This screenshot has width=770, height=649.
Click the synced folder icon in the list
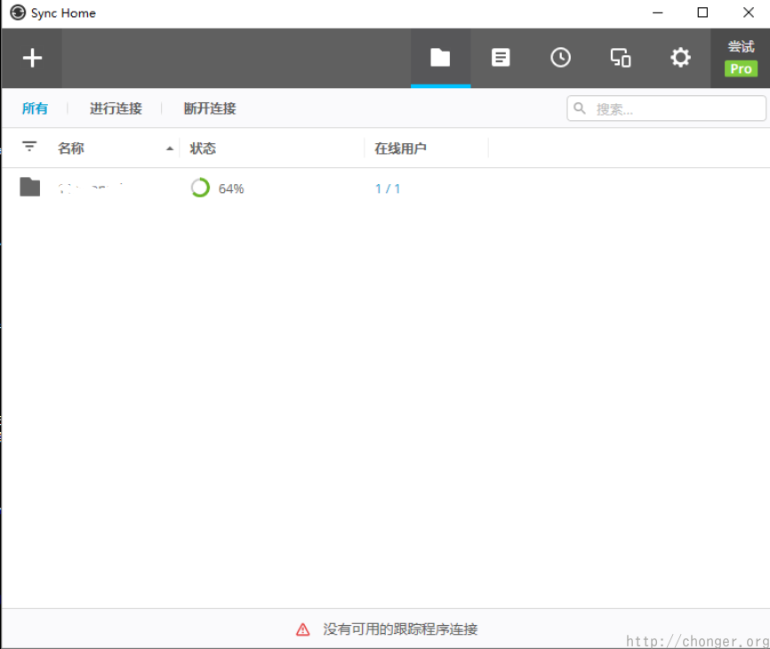pos(29,187)
